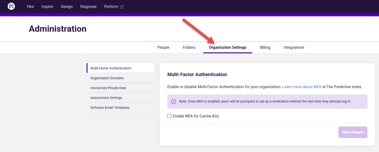Go to the Billing tab
This screenshot has width=379, height=152.
point(265,47)
